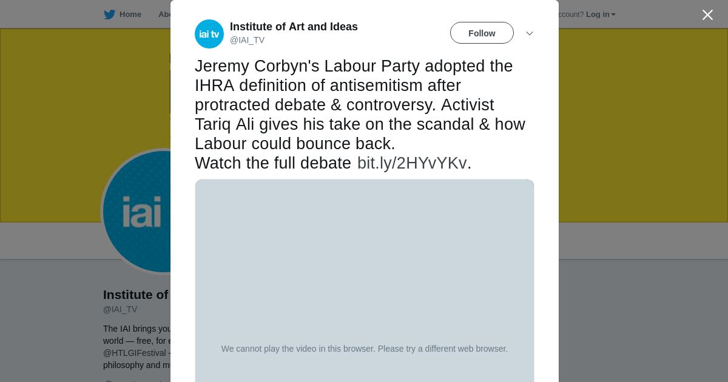Viewport: 728px width, 382px height.
Task: Click the profile bio text starting 'The IAI brings'
Action: click(138, 329)
